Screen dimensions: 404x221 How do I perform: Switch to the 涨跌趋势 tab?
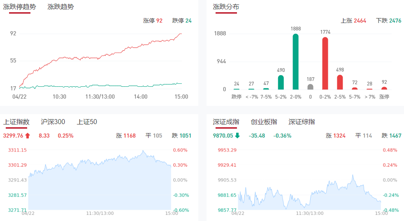(x=60, y=7)
